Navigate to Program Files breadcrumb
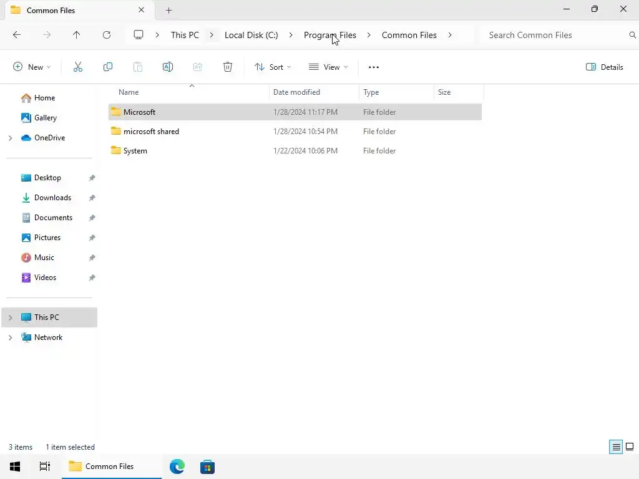Screen dimensions: 639x479 pyautogui.click(x=329, y=35)
